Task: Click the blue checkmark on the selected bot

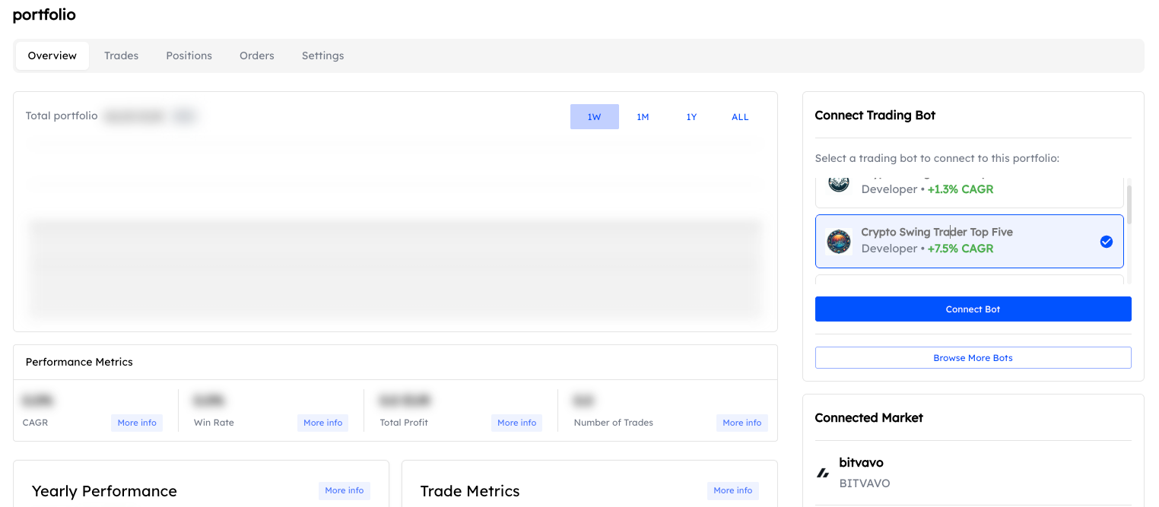Action: (1107, 241)
